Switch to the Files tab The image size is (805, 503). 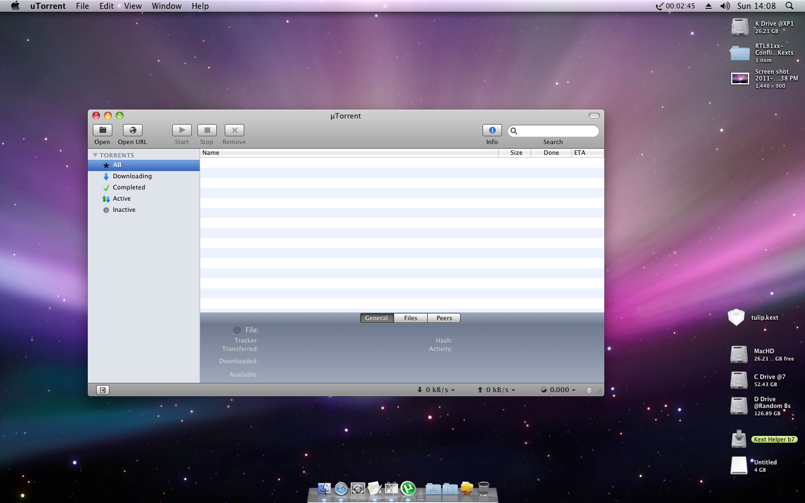pos(410,318)
